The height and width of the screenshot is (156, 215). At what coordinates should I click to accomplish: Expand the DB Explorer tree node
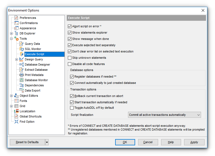(x=11, y=34)
